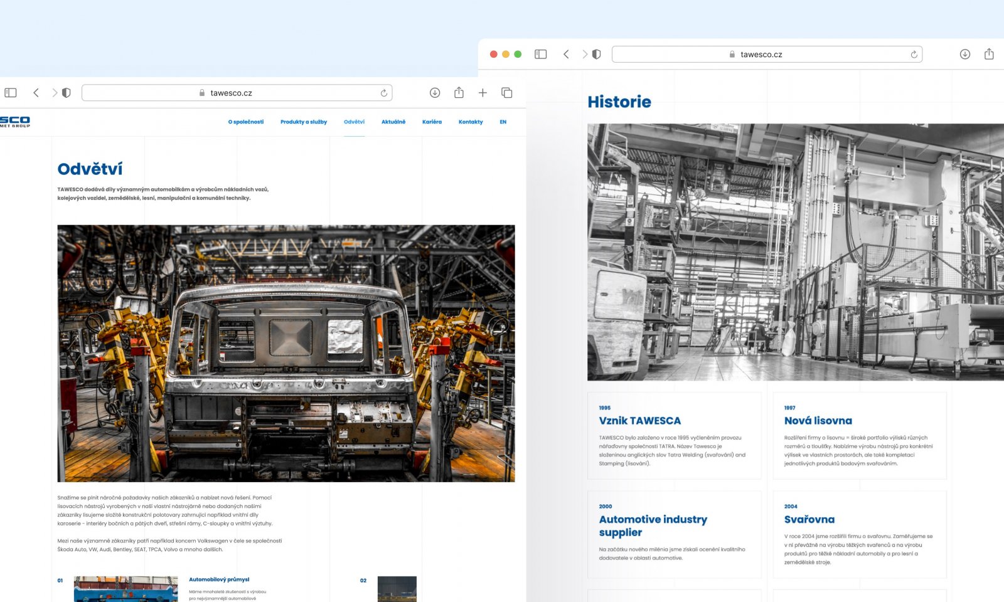The height and width of the screenshot is (602, 1004).
Task: Click share icon in left Safari window
Action: click(x=459, y=92)
